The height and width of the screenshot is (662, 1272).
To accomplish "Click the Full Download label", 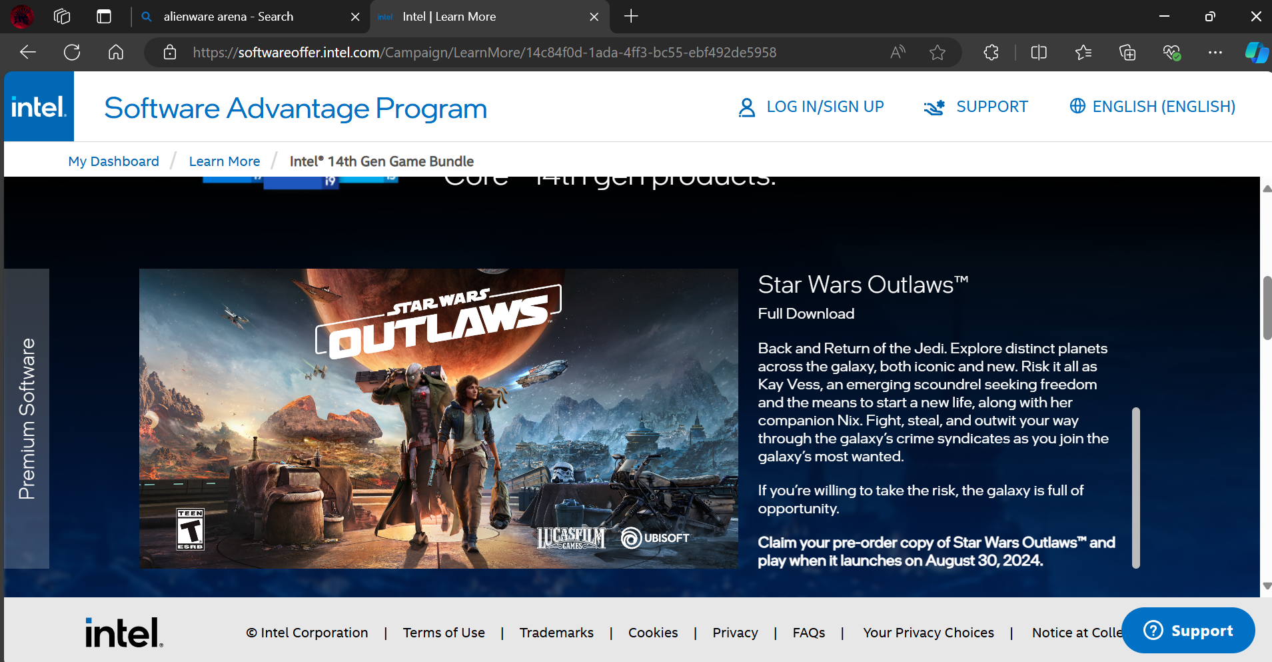I will [806, 313].
